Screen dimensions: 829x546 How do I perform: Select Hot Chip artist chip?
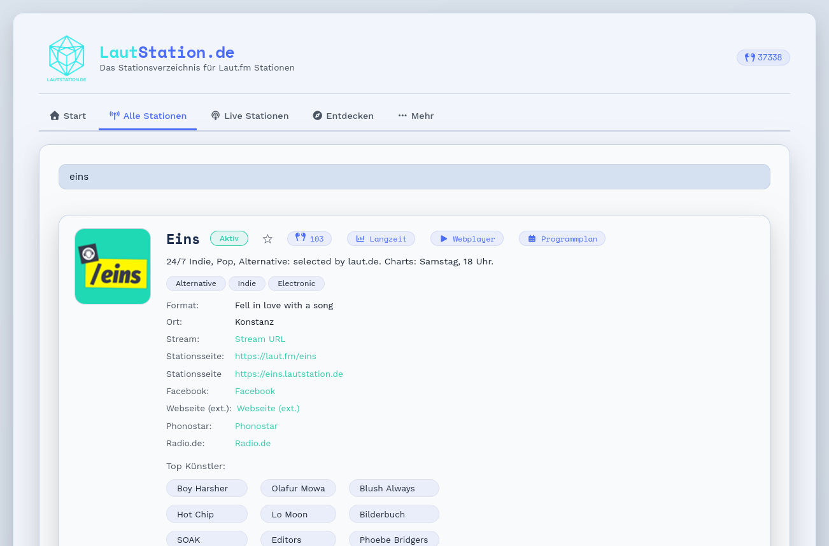click(207, 514)
